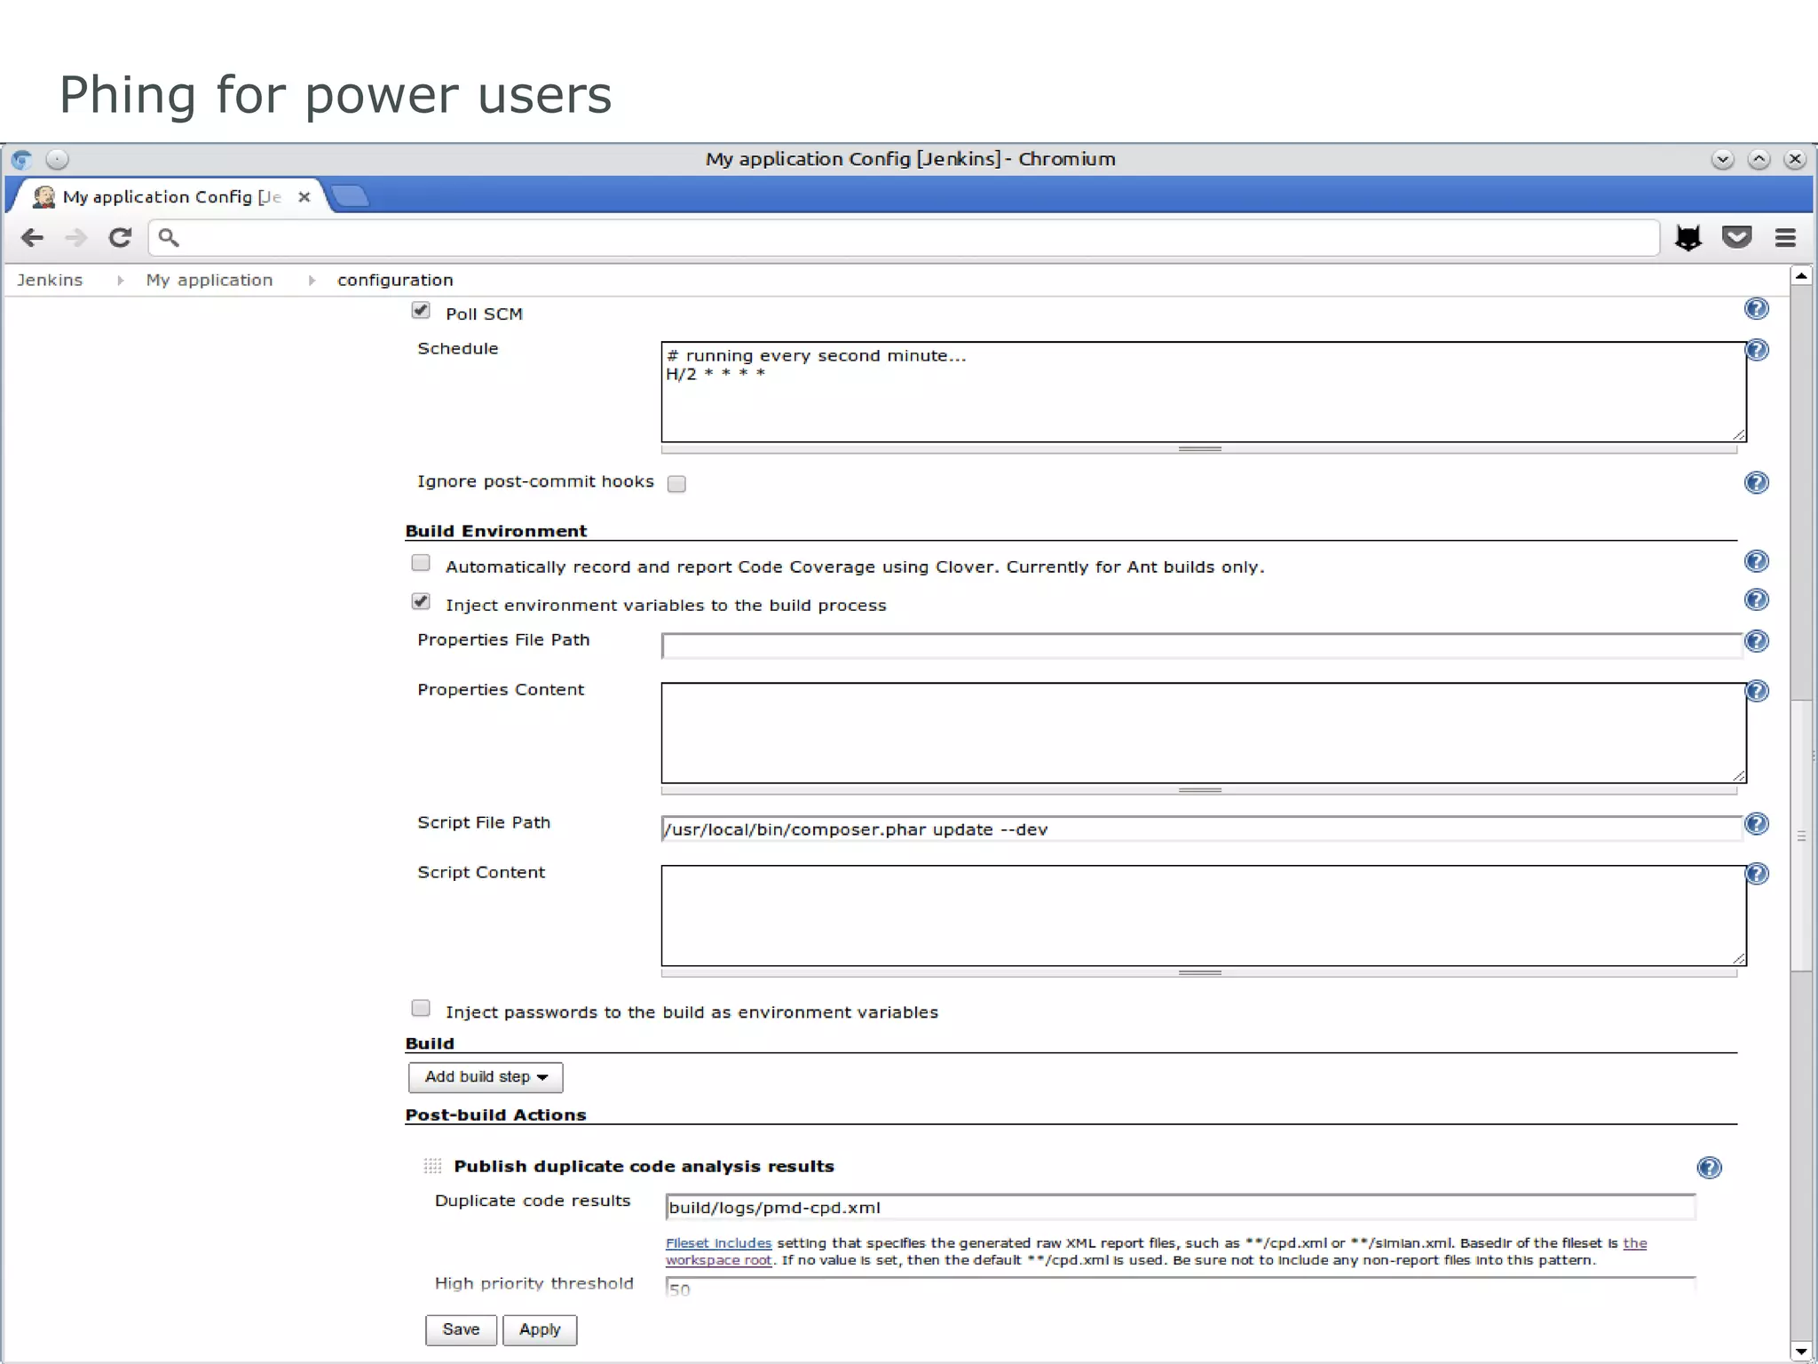1818x1364 pixels.
Task: Open help for Poll SCM
Action: click(1756, 309)
